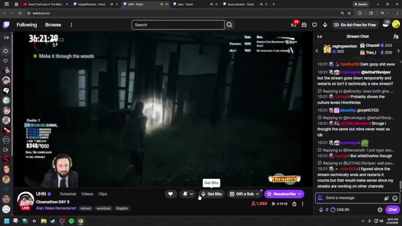Click the UHN channel avatar
The image size is (402, 226).
click(25, 200)
